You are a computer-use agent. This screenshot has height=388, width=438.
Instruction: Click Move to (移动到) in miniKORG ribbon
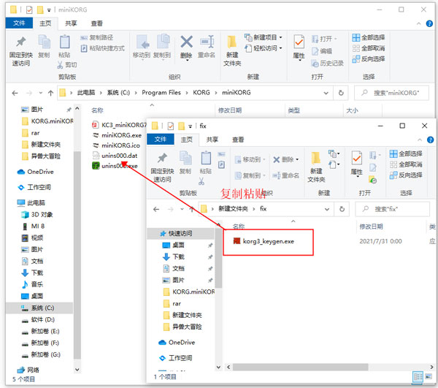coord(142,47)
